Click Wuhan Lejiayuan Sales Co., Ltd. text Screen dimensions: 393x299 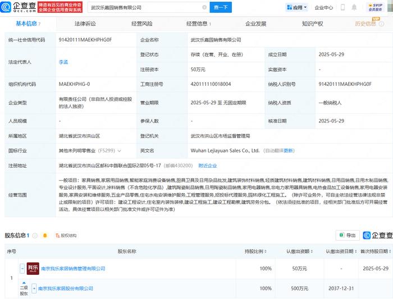(225, 151)
